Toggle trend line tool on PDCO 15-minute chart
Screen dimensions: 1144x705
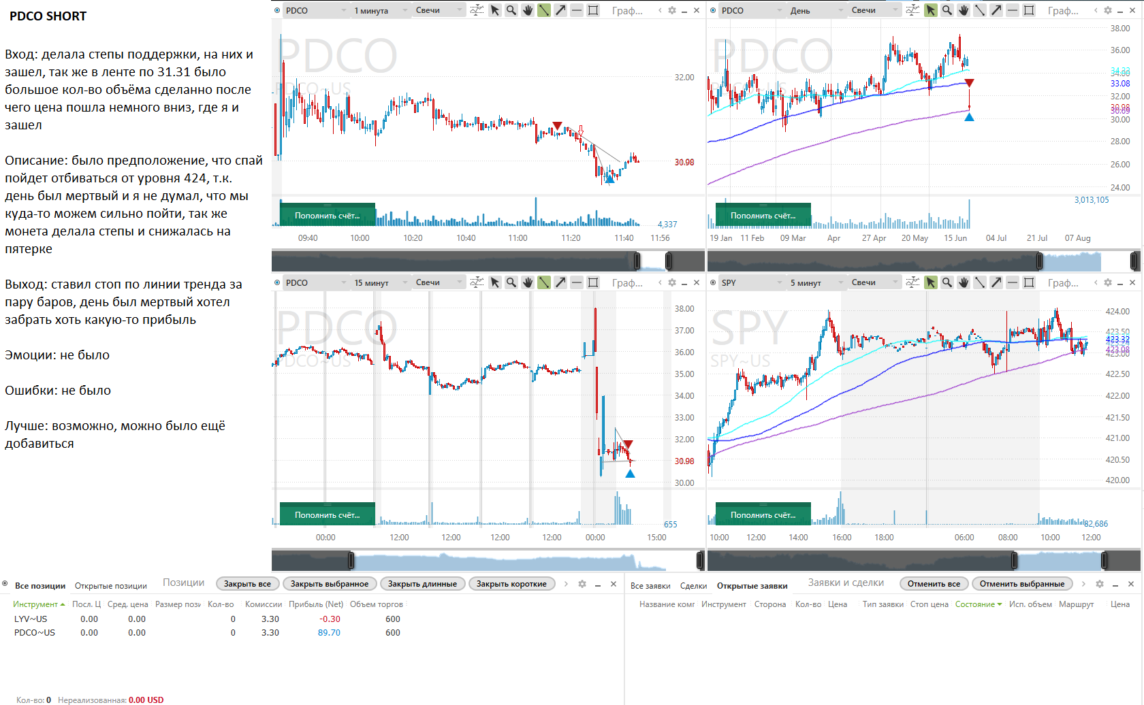coord(544,282)
